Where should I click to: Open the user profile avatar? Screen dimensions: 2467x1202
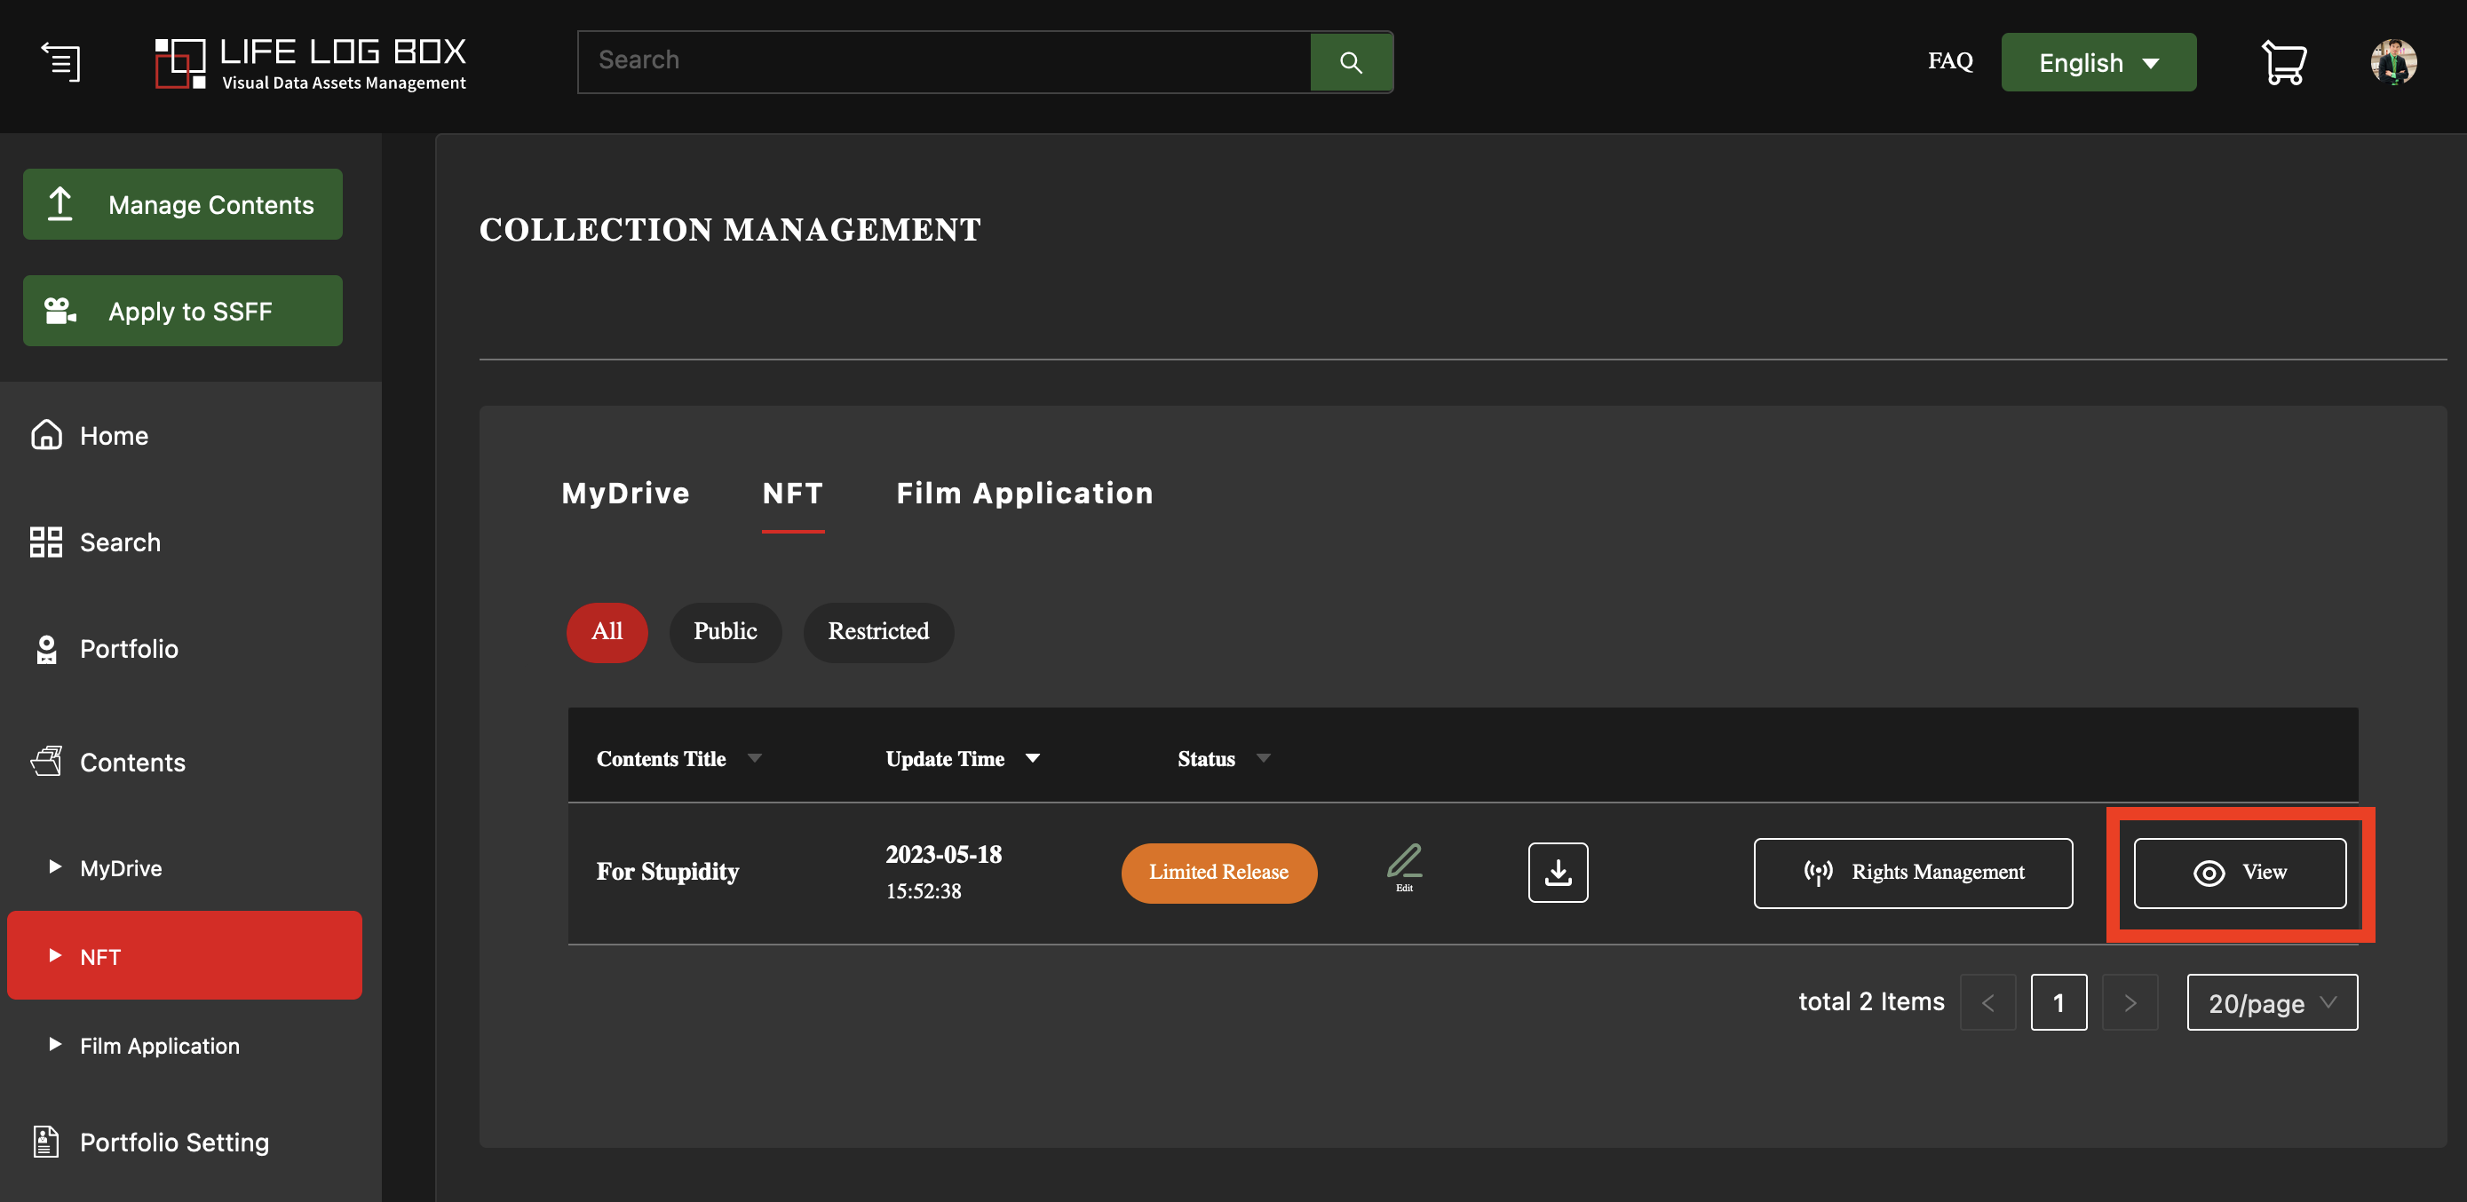click(2393, 62)
